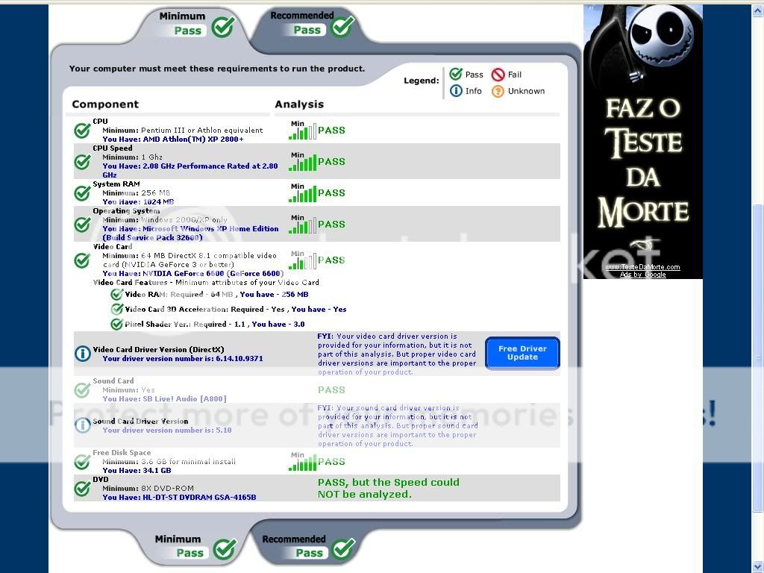Select 'Minimum: Windows 2000/XP only' text

click(x=165, y=220)
